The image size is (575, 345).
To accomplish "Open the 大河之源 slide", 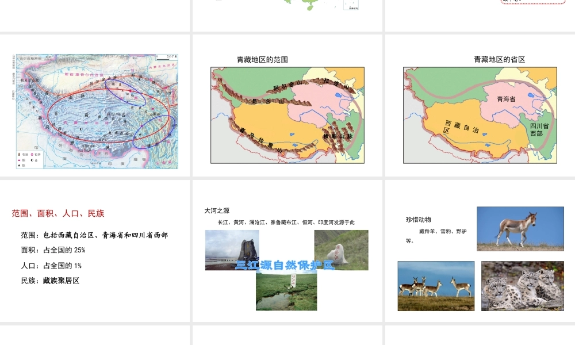I will click(287, 251).
